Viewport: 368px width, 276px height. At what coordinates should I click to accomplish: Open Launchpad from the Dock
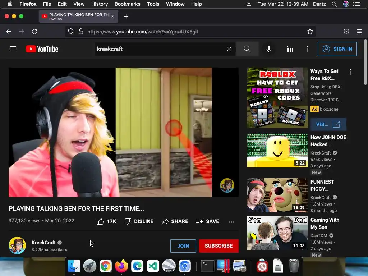click(x=89, y=266)
